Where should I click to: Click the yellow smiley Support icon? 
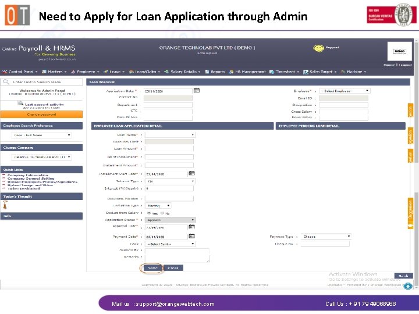click(318, 48)
